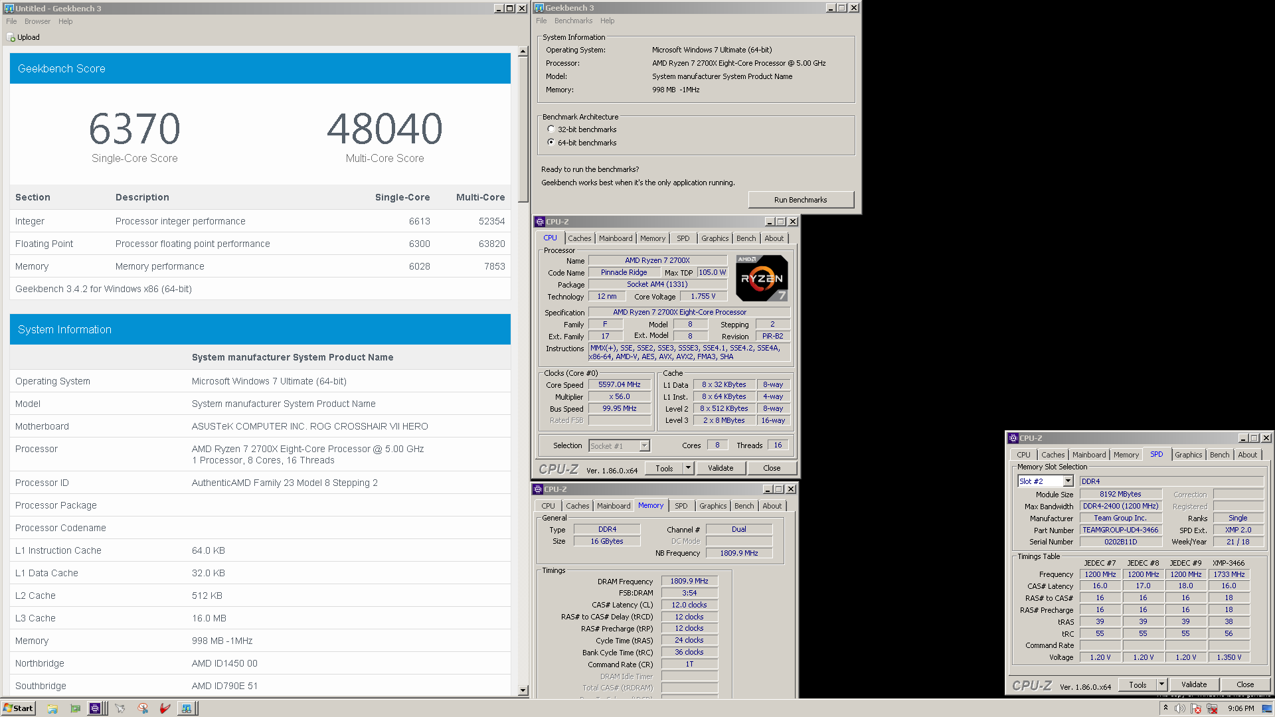Click the Geekbench Untitled window title icon
This screenshot has height=717, width=1275.
coord(9,8)
